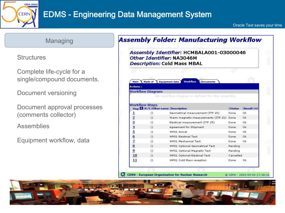The width and height of the screenshot is (285, 213).
Task: Click the CERN 50th anniversary logo
Action: pos(19,14)
